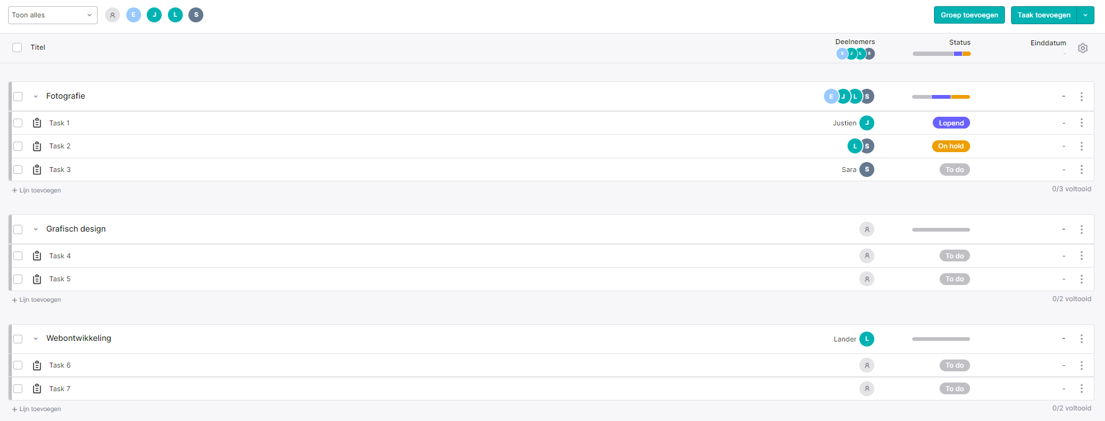This screenshot has height=421, width=1105.
Task: Open the 'Toon alles' filter dropdown
Action: click(53, 15)
